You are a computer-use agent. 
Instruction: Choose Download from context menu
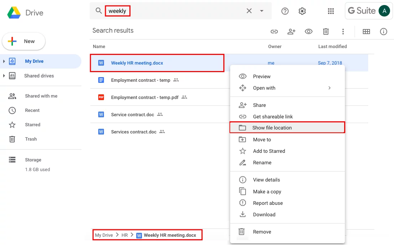[288, 215]
